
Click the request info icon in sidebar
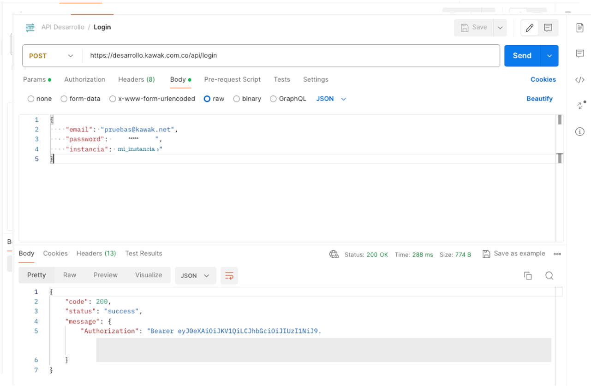coord(580,132)
